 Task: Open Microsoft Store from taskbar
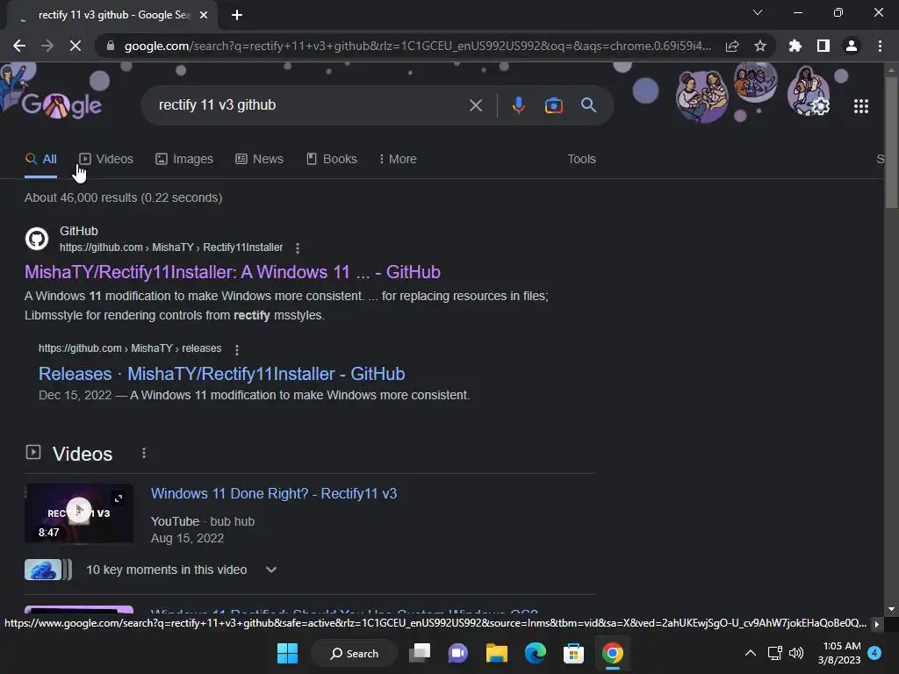(573, 653)
